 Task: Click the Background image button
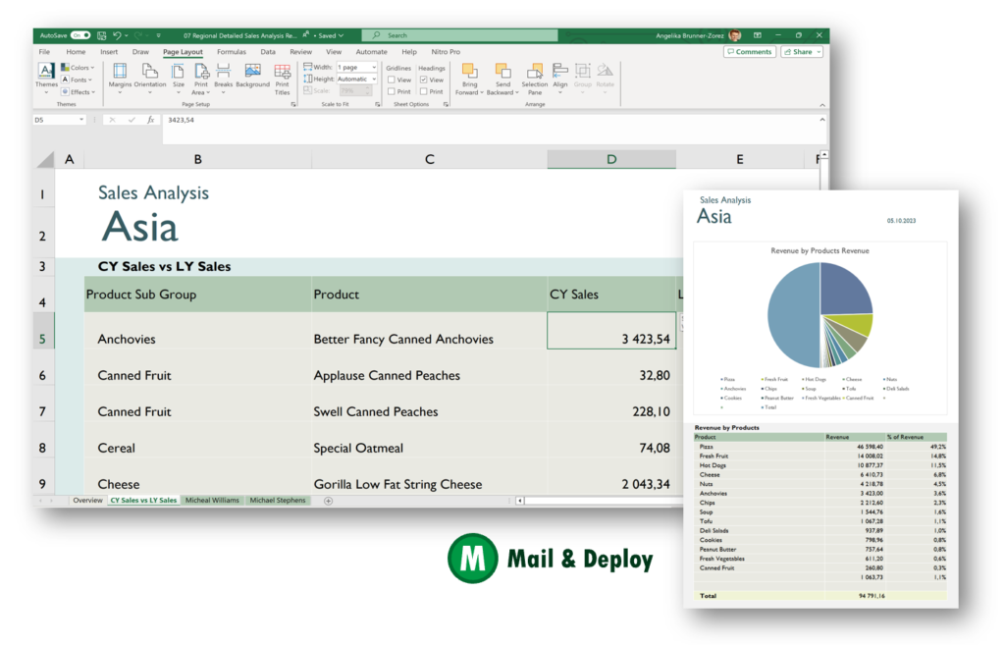(252, 76)
